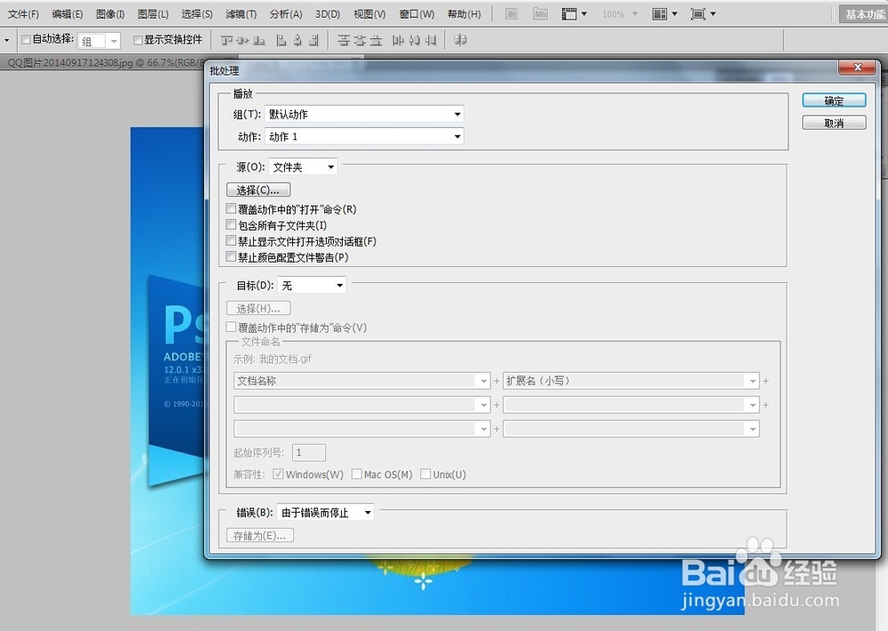Viewport: 888px width, 631px height.
Task: Open the zoom percentage control showing 100%
Action: pos(619,14)
